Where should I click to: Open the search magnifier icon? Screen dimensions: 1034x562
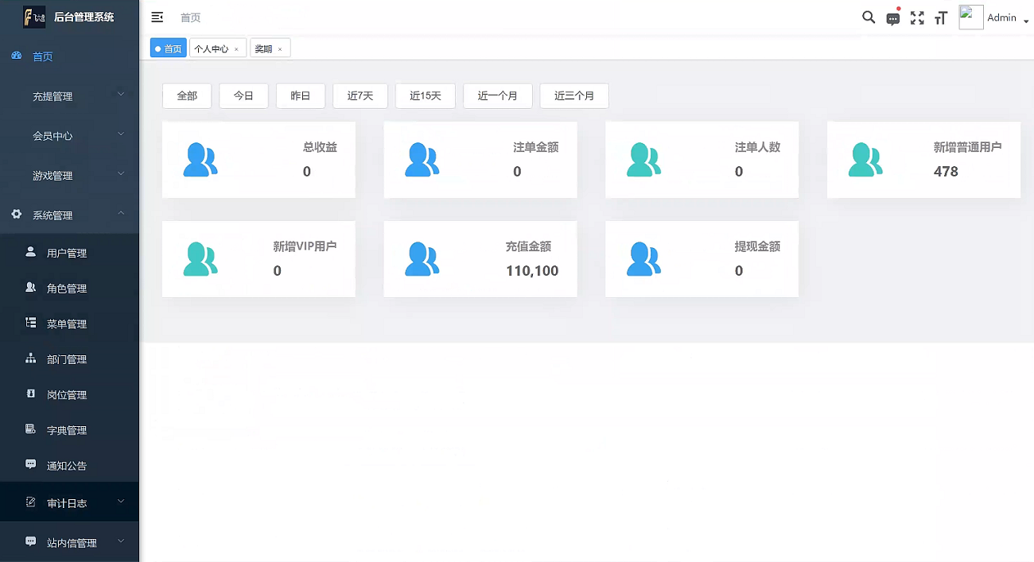click(x=869, y=17)
